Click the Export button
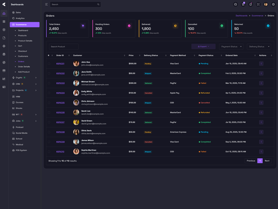Image resolution: width=278 pixels, height=209 pixels. click(203, 46)
